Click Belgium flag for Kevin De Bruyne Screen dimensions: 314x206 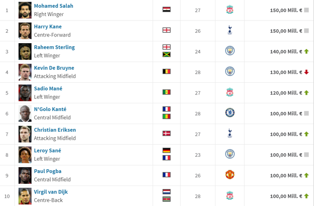tap(166, 71)
